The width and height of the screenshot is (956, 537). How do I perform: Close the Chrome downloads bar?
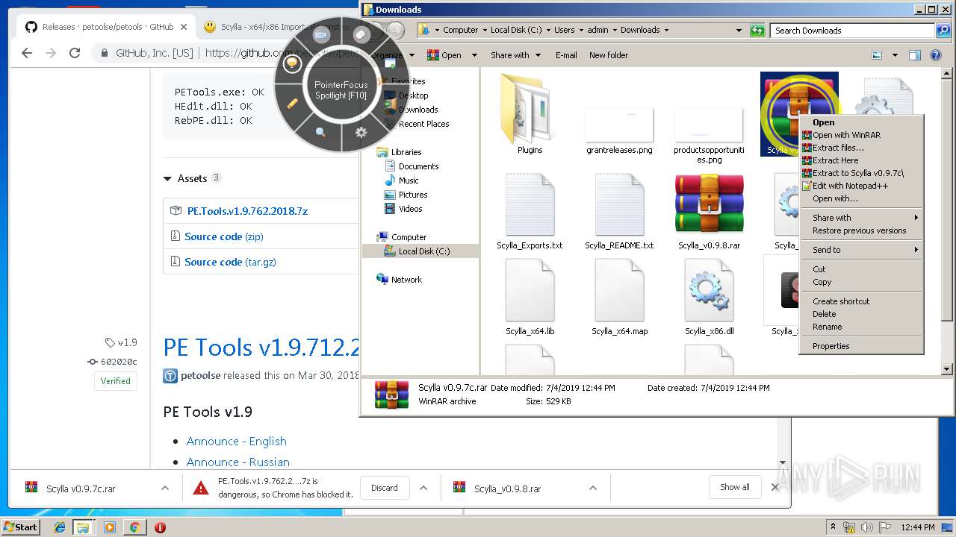click(775, 487)
